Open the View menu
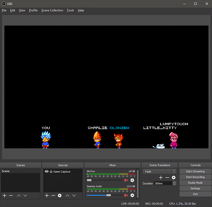 (22, 10)
